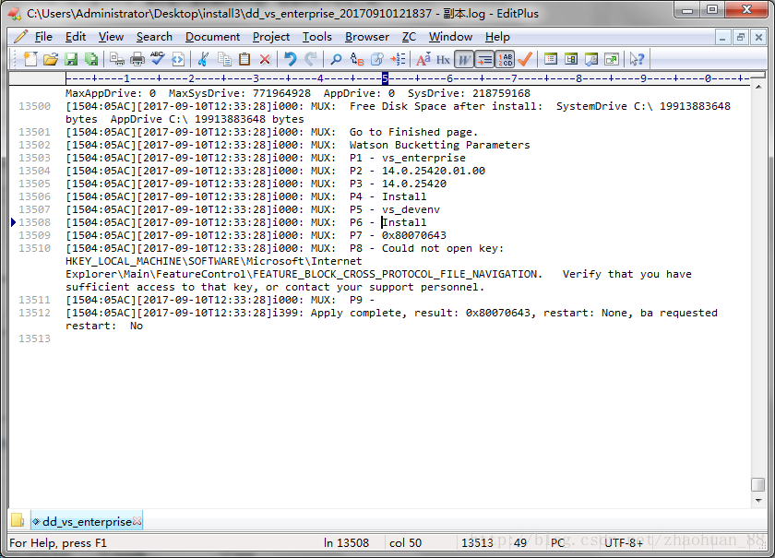The width and height of the screenshot is (775, 558).
Task: Close the dd_vs_enterprise tab with its X
Action: (137, 521)
